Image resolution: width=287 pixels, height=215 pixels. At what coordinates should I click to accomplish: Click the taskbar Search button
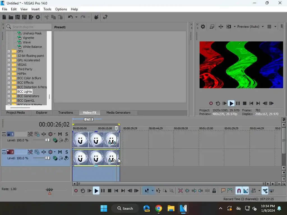pos(125,208)
